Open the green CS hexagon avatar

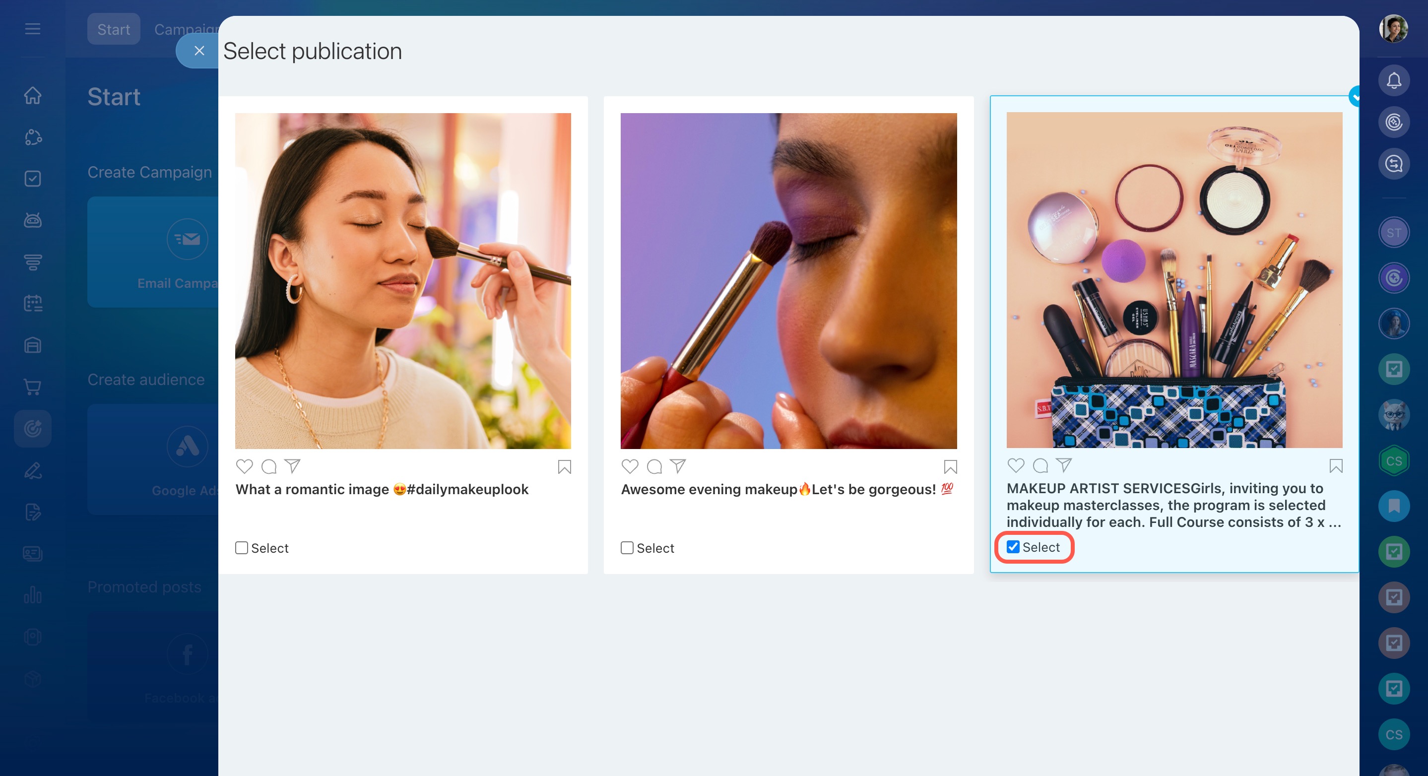tap(1393, 460)
